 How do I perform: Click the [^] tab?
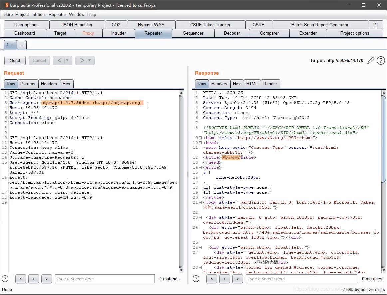(x=375, y=25)
